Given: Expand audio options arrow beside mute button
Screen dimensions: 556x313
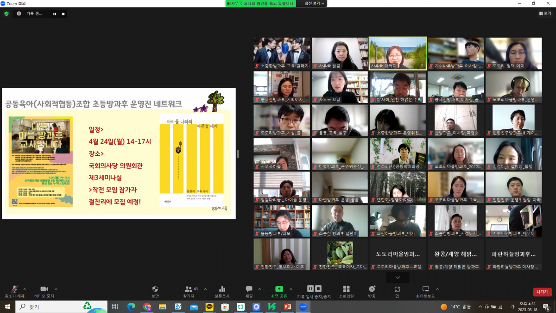Looking at the screenshot, I should point(25,288).
